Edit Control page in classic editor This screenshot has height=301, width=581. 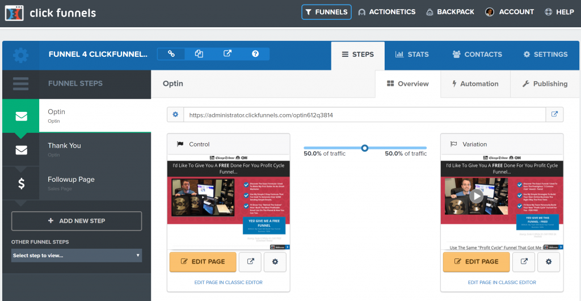click(228, 282)
